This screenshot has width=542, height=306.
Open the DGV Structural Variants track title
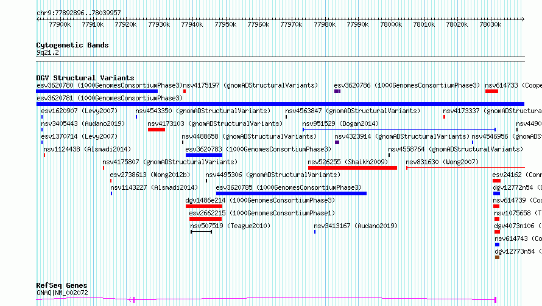pyautogui.click(x=85, y=78)
